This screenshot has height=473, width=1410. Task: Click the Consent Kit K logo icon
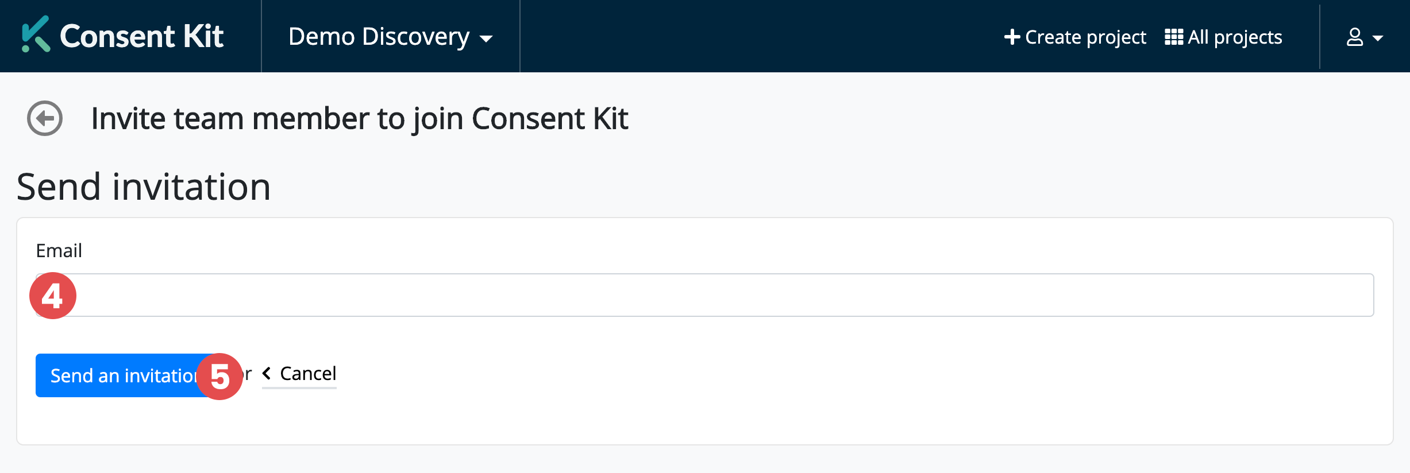(36, 34)
